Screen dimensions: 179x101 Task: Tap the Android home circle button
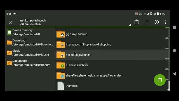pyautogui.click(x=175, y=50)
